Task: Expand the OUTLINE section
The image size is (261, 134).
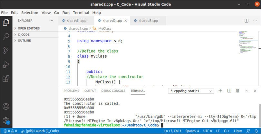Action: pyautogui.click(x=24, y=41)
